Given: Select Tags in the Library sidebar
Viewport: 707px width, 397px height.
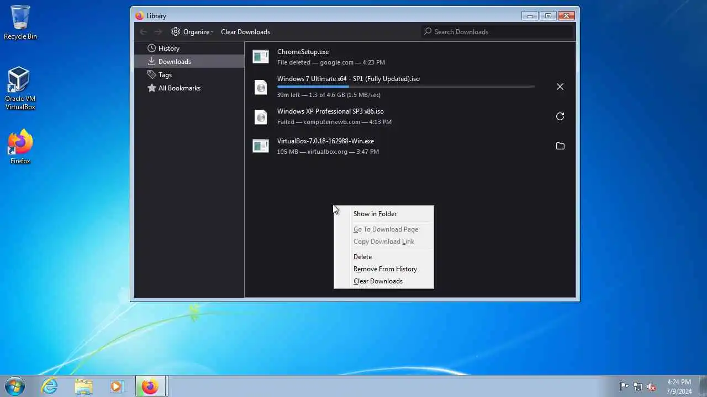Looking at the screenshot, I should tap(189, 74).
